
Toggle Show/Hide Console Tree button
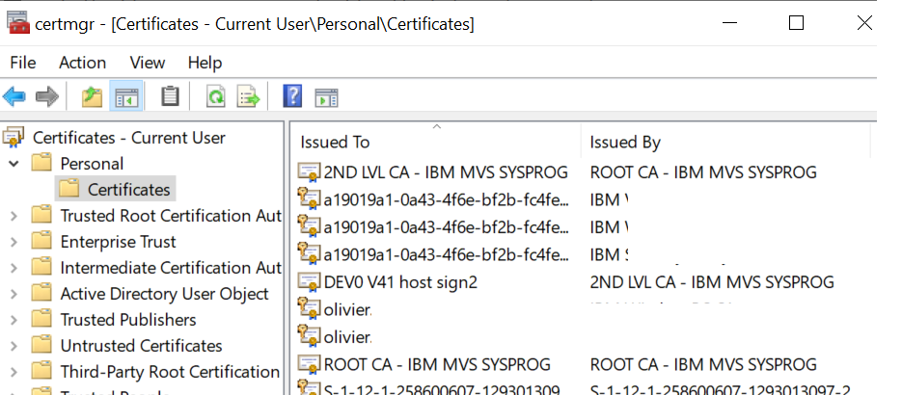coord(125,96)
